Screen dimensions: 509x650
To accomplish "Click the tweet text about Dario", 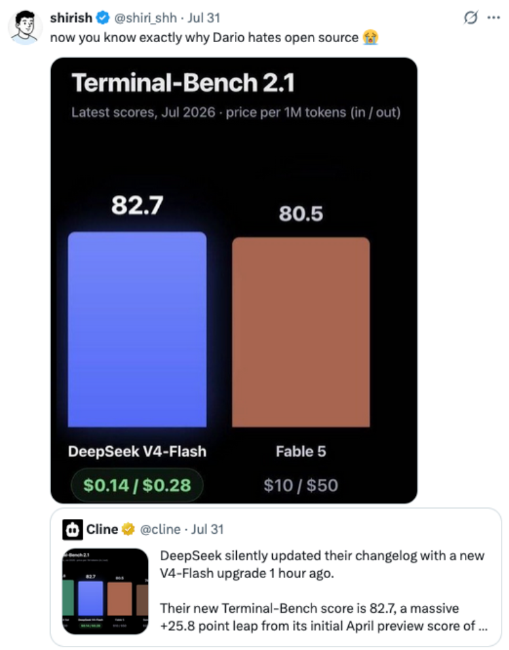I will coord(204,37).
